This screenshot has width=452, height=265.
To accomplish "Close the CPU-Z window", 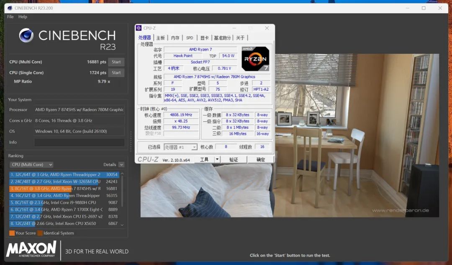I will [x=267, y=28].
